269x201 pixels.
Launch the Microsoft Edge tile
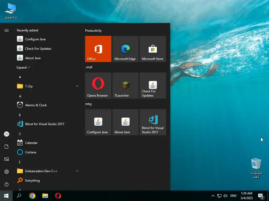(x=125, y=49)
